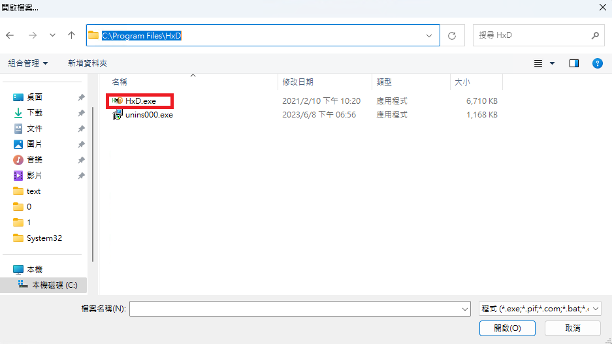This screenshot has width=612, height=344.
Task: Expand the address bar history dropdown
Action: 429,35
